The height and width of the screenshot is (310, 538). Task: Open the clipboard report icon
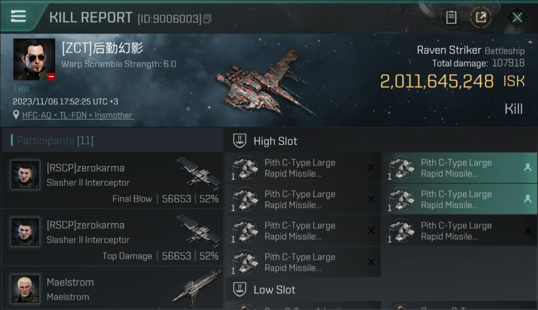point(451,17)
